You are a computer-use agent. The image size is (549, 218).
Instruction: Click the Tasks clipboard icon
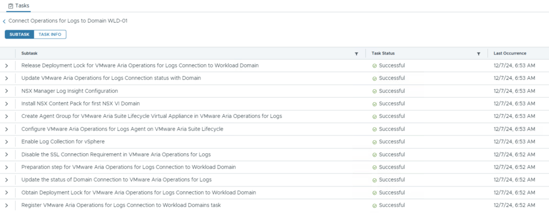click(x=10, y=5)
